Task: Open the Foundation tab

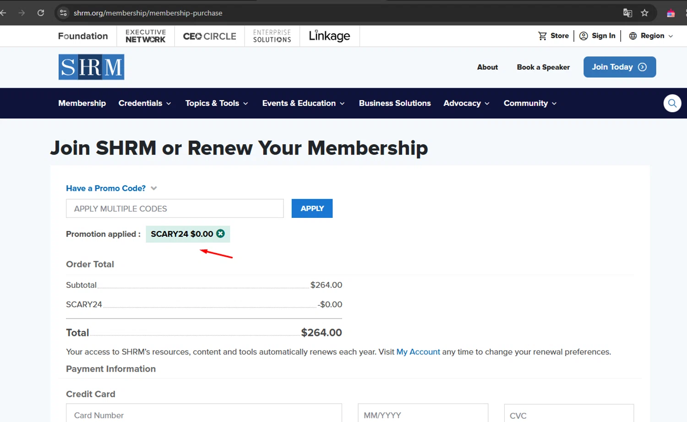Action: 83,36
